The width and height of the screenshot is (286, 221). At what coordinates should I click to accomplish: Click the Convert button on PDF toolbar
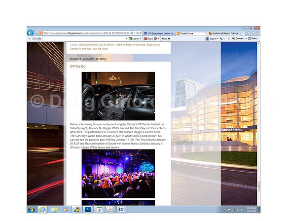[238, 38]
